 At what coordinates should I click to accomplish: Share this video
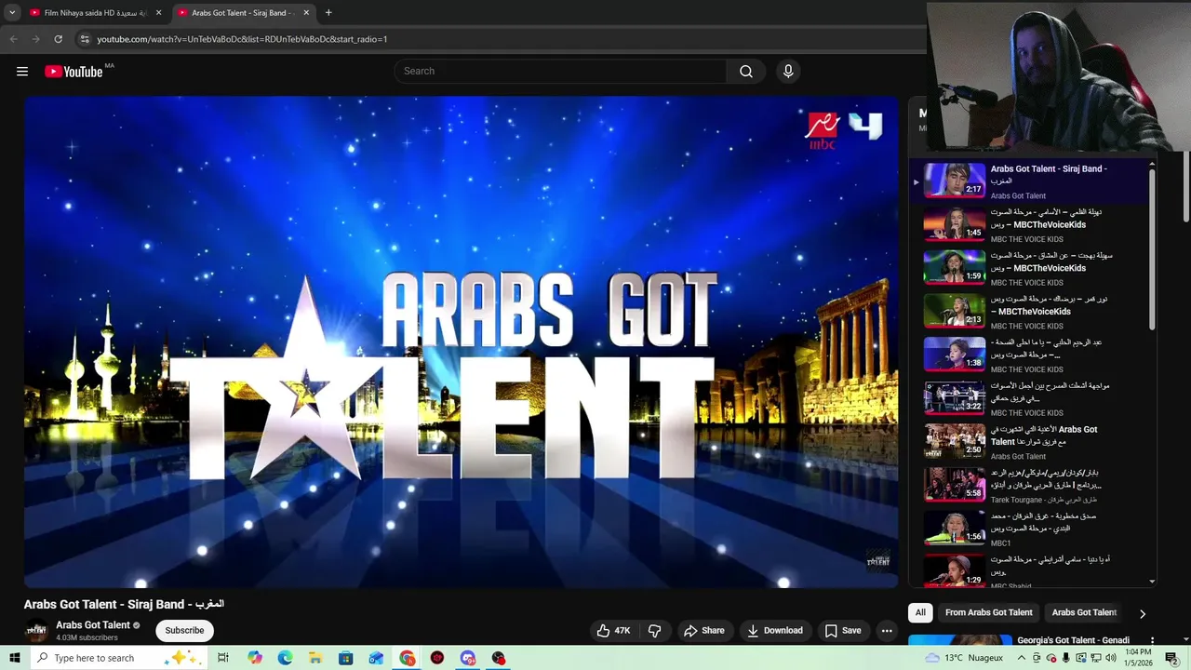tap(703, 630)
